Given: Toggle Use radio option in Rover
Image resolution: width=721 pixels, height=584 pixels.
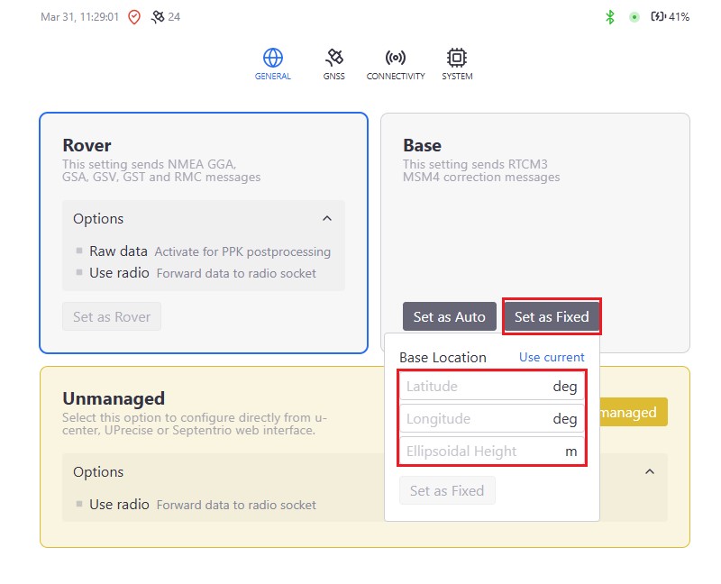Looking at the screenshot, I should click(x=80, y=273).
